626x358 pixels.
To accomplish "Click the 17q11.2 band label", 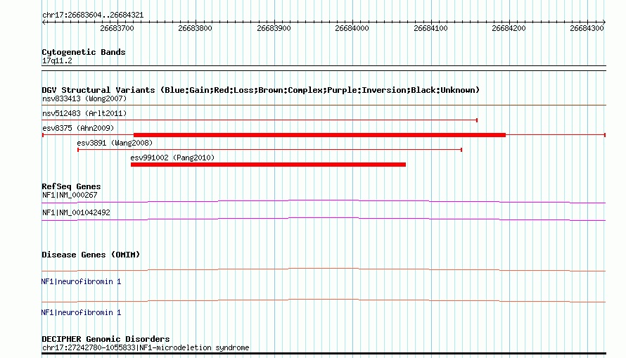I will pyautogui.click(x=57, y=61).
